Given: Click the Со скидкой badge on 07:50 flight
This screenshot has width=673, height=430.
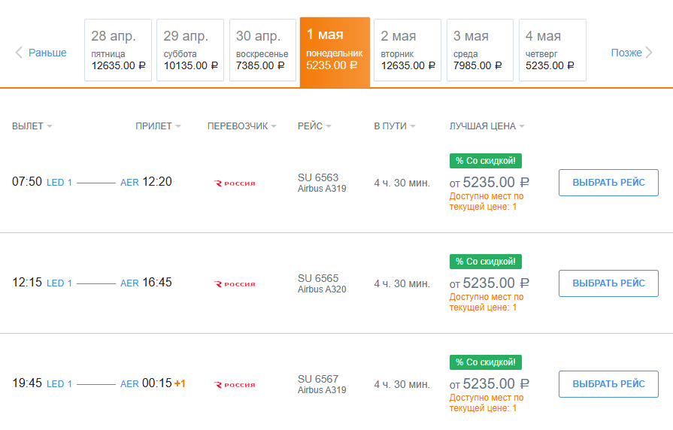Looking at the screenshot, I should tap(486, 161).
